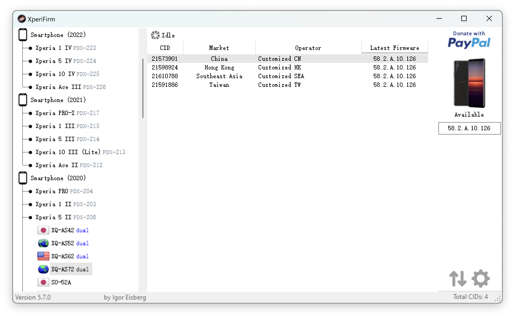Select Xperia Ace III PDX-226
Image resolution: width=515 pixels, height=318 pixels.
tap(71, 87)
